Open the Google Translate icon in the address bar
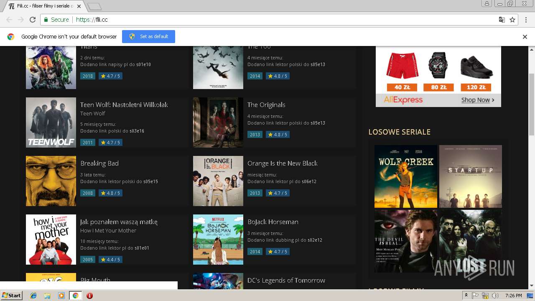The height and width of the screenshot is (301, 535). [502, 20]
